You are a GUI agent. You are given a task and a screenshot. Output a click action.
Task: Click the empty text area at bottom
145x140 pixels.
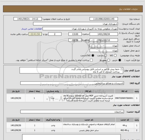tap(71, 137)
